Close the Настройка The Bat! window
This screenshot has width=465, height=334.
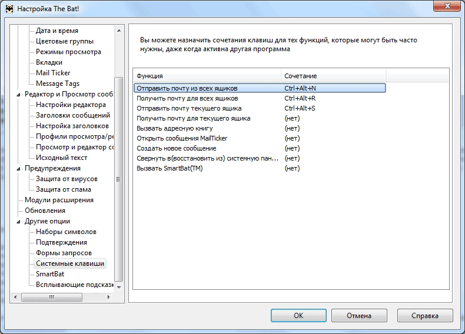(x=447, y=6)
